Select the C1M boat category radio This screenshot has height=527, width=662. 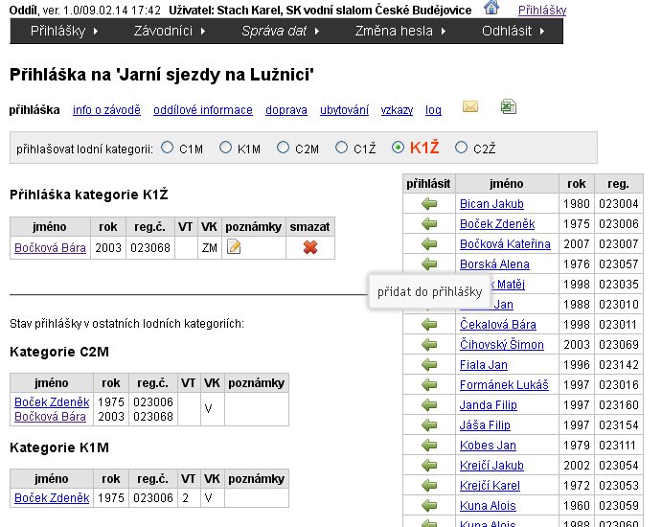click(168, 148)
